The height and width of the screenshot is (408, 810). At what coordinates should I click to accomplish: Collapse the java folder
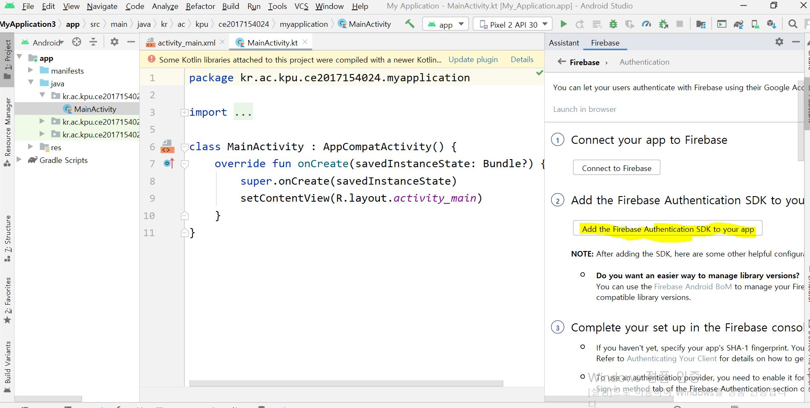(x=31, y=82)
